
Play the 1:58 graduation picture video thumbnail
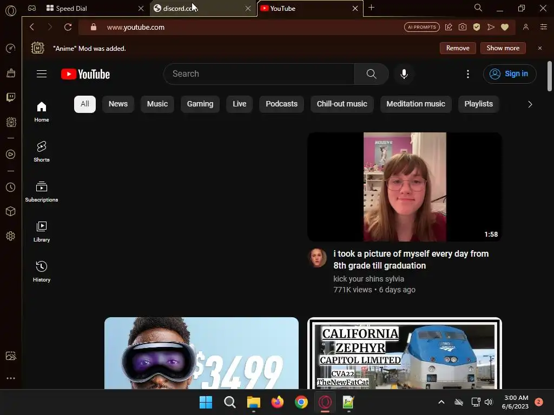click(405, 187)
